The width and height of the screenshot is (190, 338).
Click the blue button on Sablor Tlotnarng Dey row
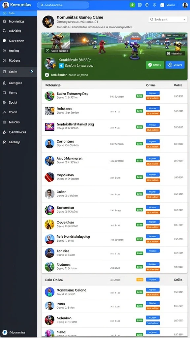coord(153,93)
